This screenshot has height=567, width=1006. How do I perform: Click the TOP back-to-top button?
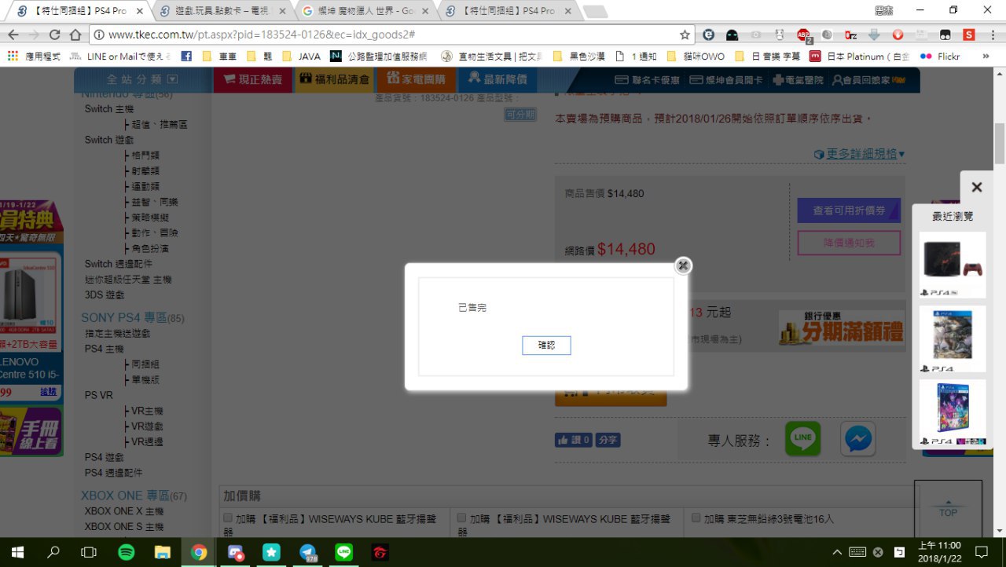click(948, 509)
